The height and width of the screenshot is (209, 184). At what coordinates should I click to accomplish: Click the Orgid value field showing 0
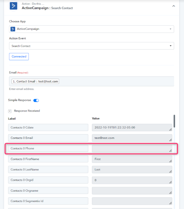[132, 180]
